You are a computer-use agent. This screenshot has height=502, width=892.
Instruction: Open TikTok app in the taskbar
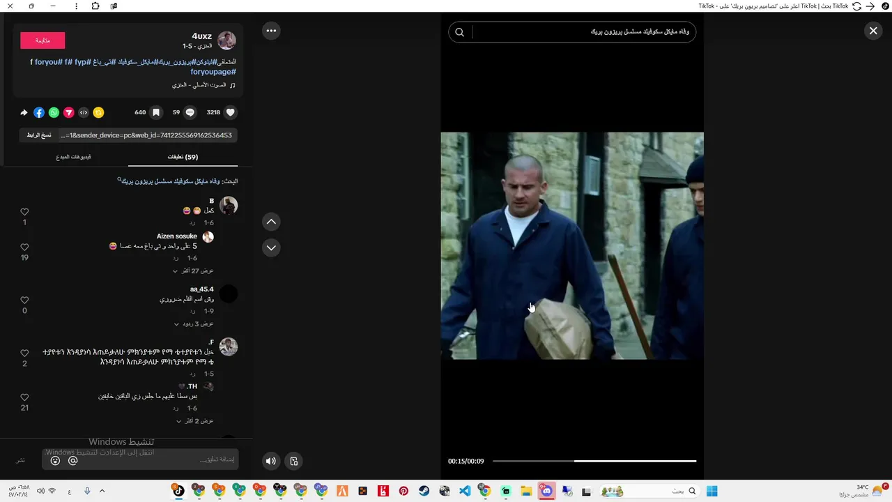[x=178, y=492]
